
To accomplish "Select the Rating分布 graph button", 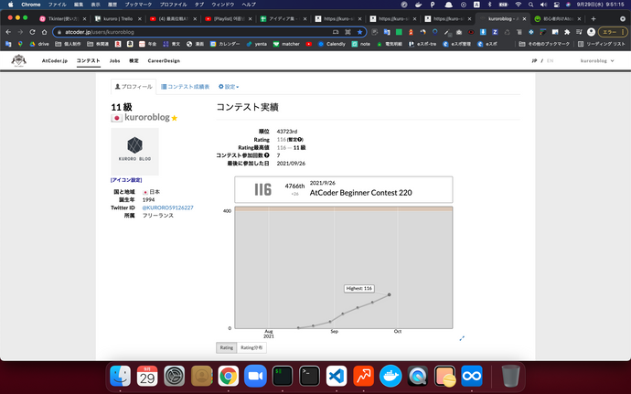I will click(251, 347).
